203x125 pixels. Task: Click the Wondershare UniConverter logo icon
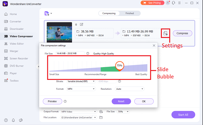point(5,4)
